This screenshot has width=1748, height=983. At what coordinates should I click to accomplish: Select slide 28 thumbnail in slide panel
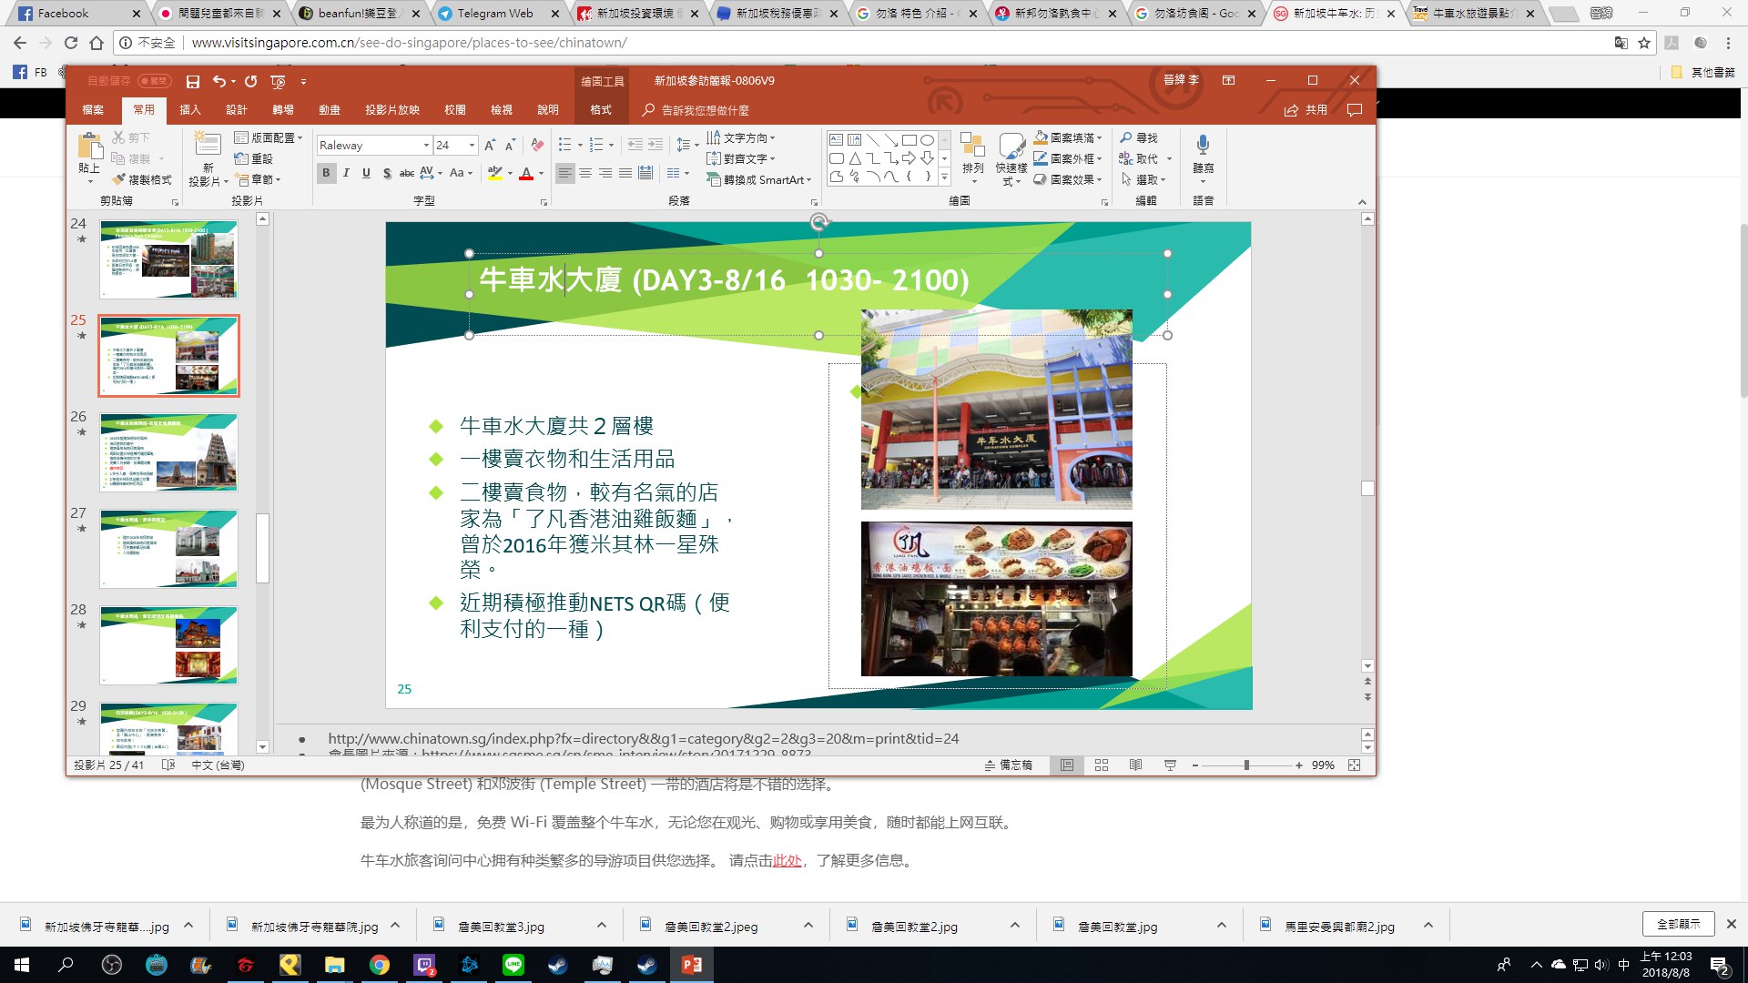pyautogui.click(x=168, y=645)
